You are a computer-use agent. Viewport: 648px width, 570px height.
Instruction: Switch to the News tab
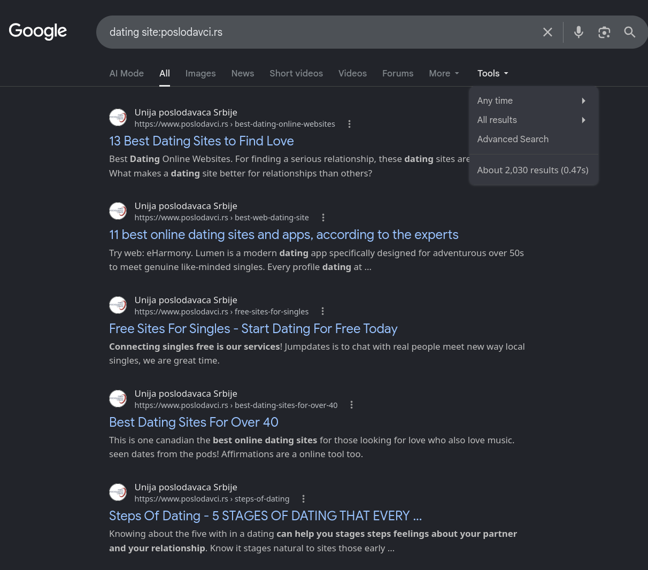coord(243,73)
